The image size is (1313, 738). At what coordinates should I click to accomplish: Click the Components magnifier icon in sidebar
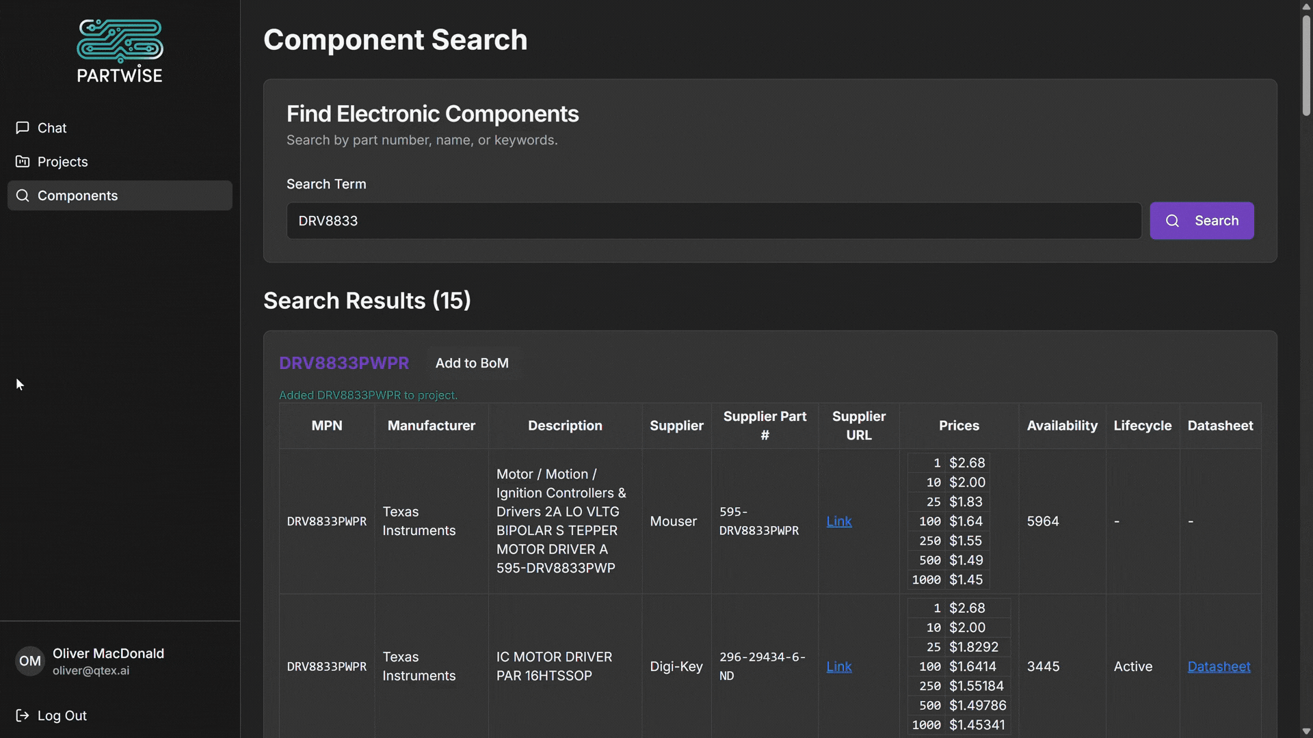coord(23,195)
